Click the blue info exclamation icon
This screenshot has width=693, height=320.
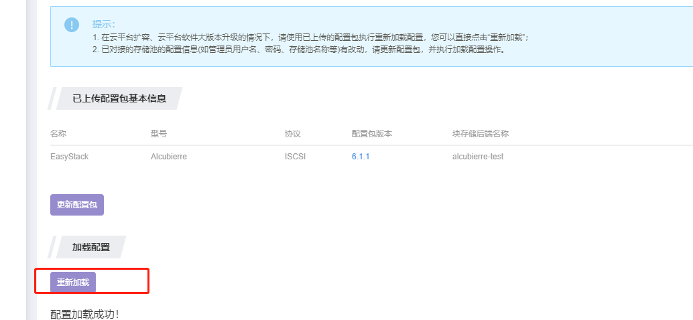tap(72, 25)
